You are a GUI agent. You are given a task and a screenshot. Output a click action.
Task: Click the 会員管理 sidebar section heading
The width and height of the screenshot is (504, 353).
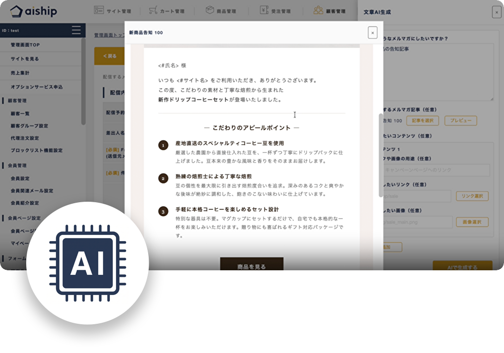pos(17,165)
